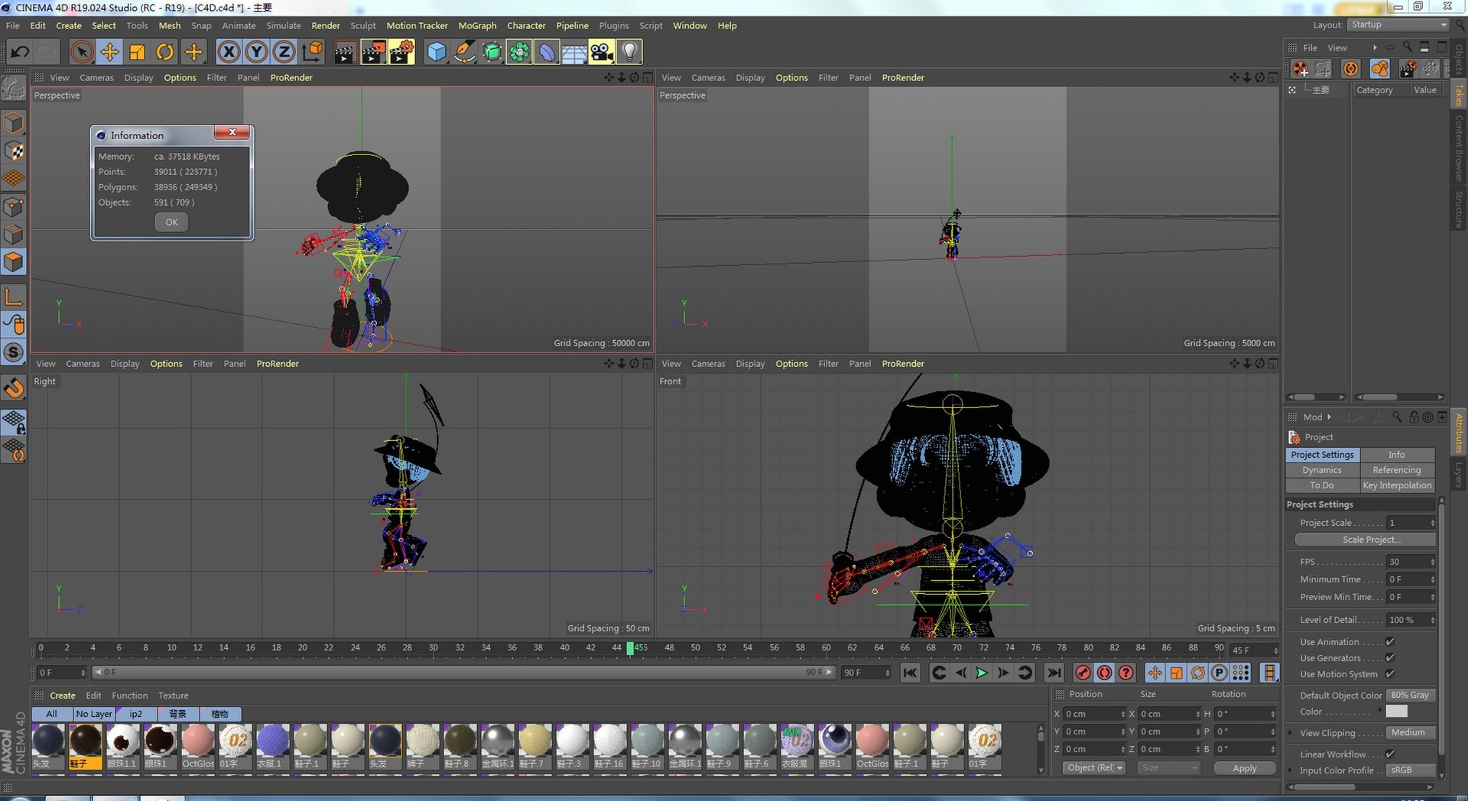Select the 眼珠1.1 material thumbnail
This screenshot has width=1468, height=801.
122,746
